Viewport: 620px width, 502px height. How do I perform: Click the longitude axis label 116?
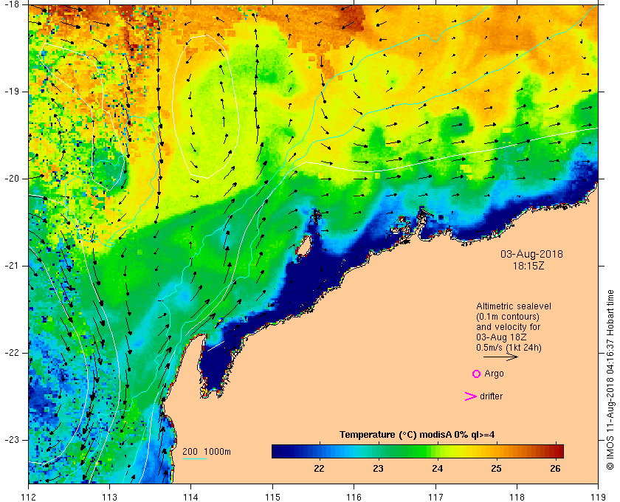pos(354,497)
